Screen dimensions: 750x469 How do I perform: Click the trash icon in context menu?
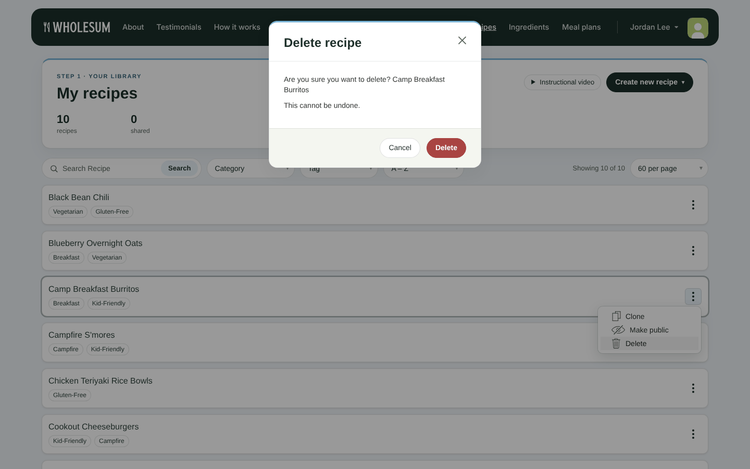pyautogui.click(x=616, y=343)
